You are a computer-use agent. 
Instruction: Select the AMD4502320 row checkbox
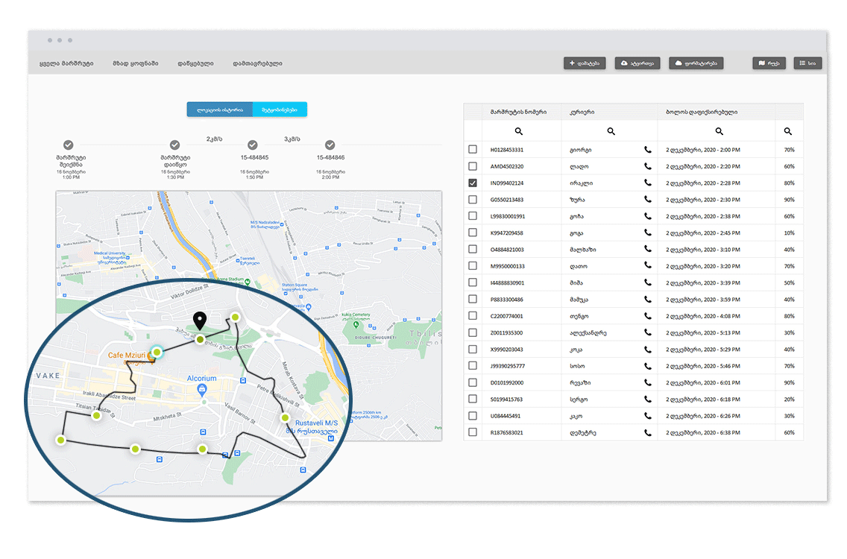(x=473, y=165)
